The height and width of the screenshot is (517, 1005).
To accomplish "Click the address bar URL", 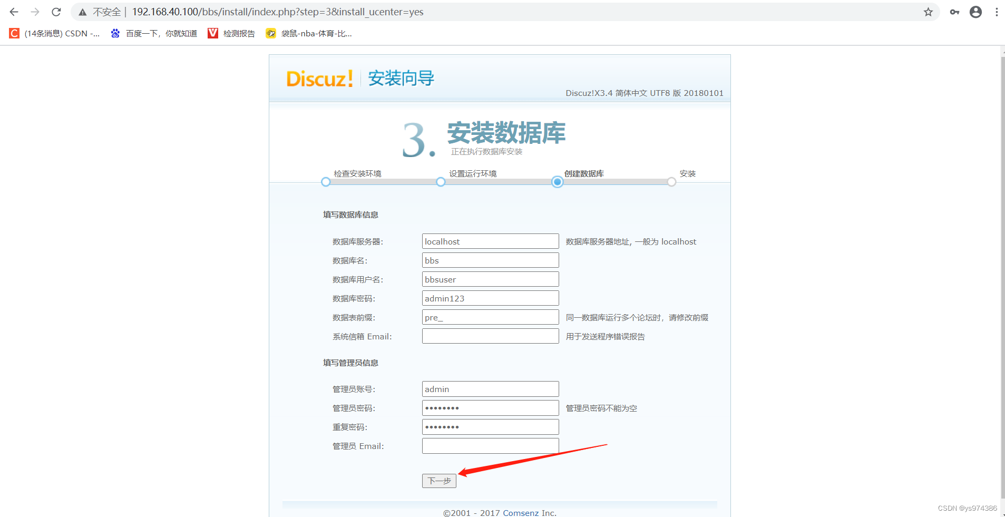I will pyautogui.click(x=278, y=12).
